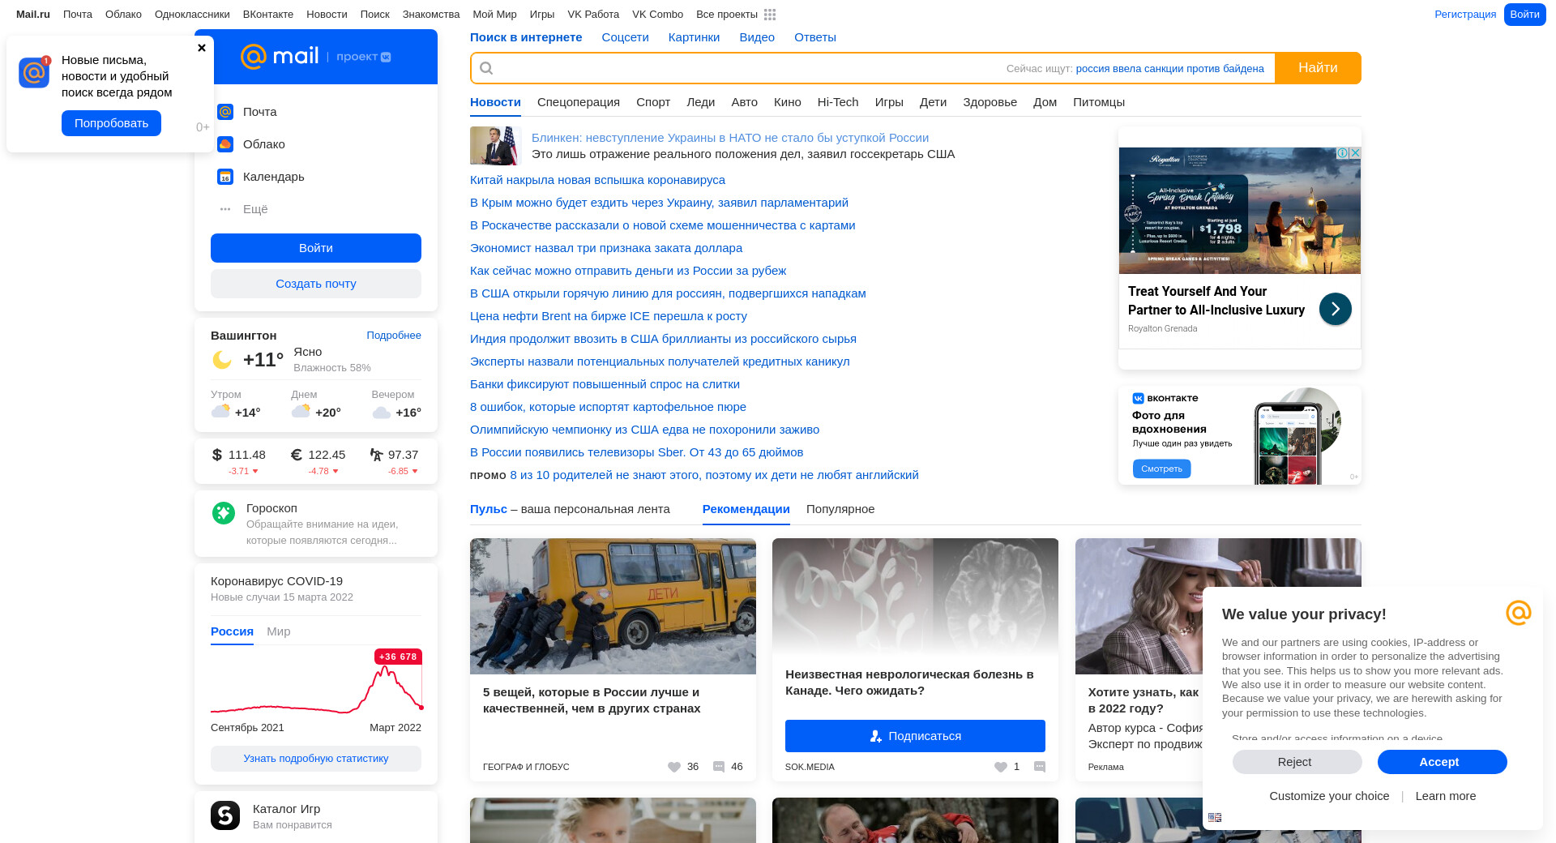Open the Blinken news thumbnail image
The image size is (1556, 843).
pos(494,146)
